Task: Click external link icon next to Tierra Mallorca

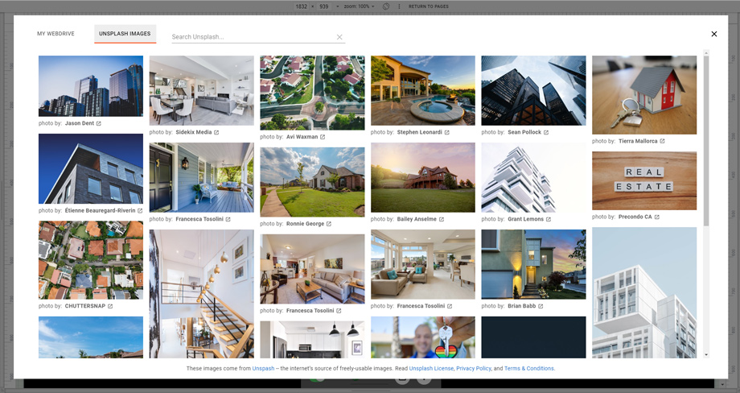Action: click(662, 141)
